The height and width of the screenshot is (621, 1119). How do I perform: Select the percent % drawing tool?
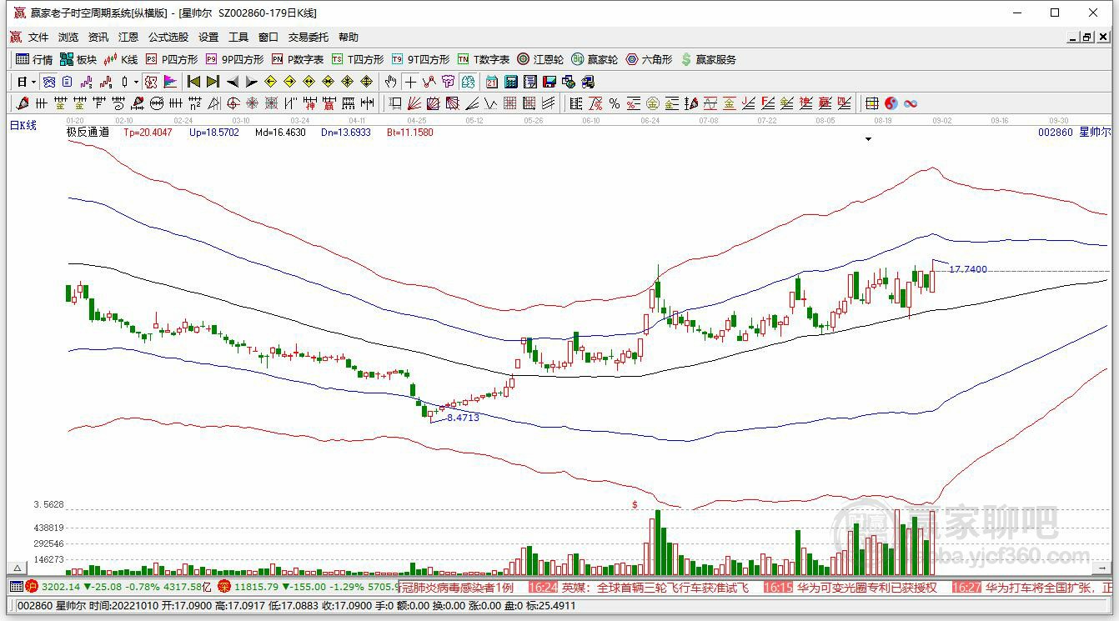[615, 103]
